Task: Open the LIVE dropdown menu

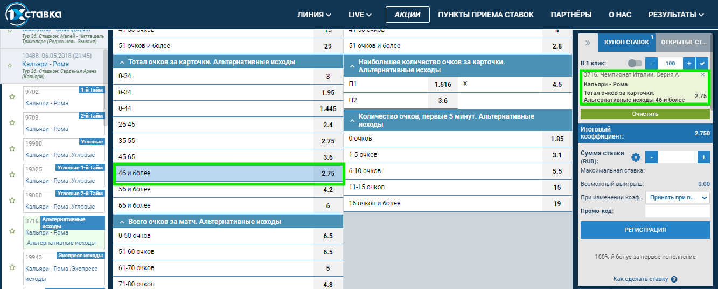Action: click(360, 15)
